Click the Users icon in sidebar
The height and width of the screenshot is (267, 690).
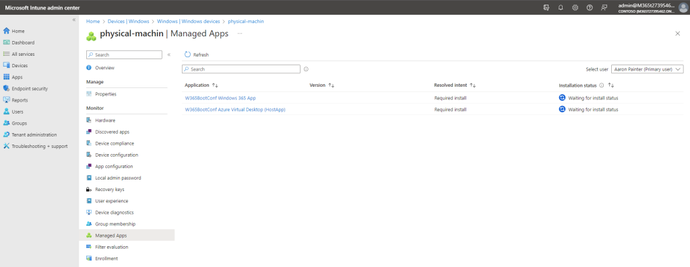[x=6, y=112]
